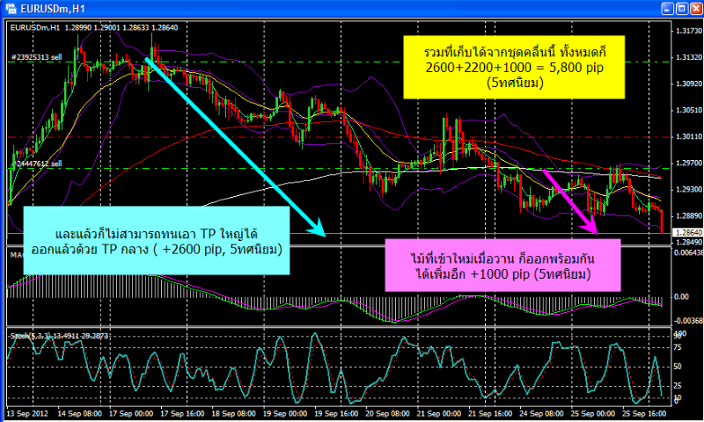Click MACD scale value 0.006438
Image resolution: width=704 pixels, height=422 pixels.
688,252
